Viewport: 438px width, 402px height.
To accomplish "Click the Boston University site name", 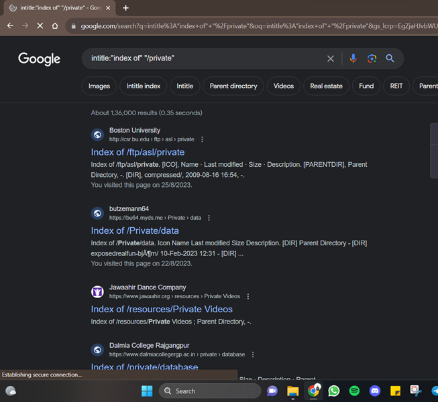I will pyautogui.click(x=135, y=130).
